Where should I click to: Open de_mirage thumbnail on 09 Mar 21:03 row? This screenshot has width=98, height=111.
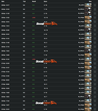click(88, 18)
